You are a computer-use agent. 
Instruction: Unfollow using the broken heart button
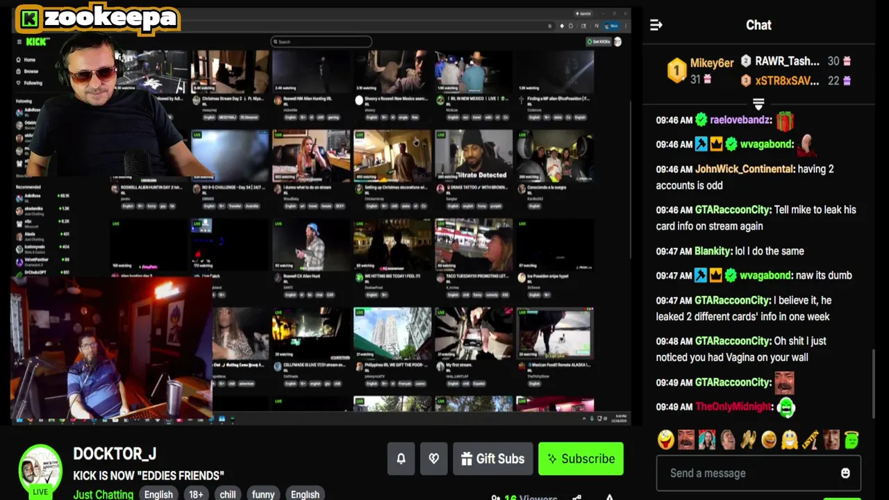tap(433, 459)
